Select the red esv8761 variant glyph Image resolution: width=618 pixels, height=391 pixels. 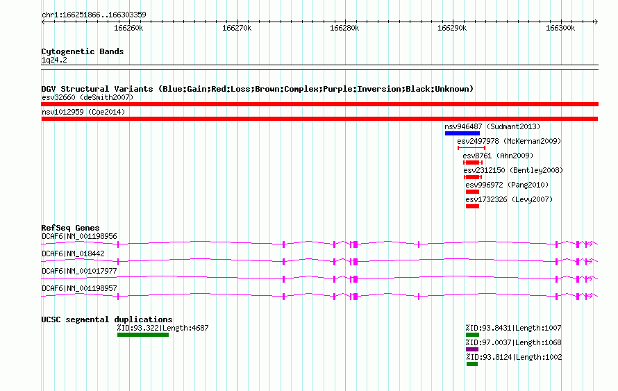[x=473, y=163]
